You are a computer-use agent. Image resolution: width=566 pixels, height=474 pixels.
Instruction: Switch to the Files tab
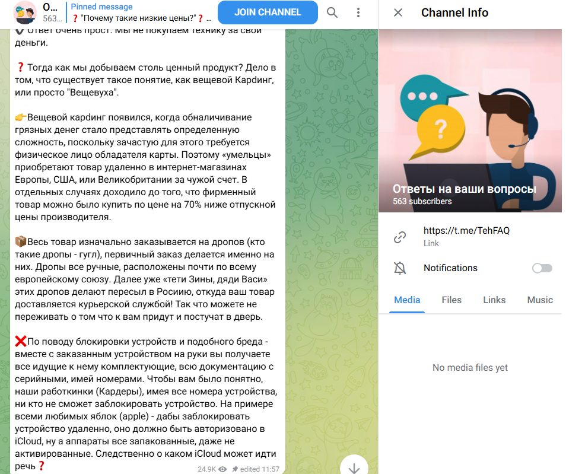pyautogui.click(x=451, y=300)
